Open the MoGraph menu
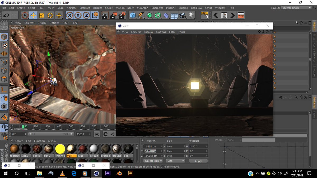The width and height of the screenshot is (317, 178). 143,8
